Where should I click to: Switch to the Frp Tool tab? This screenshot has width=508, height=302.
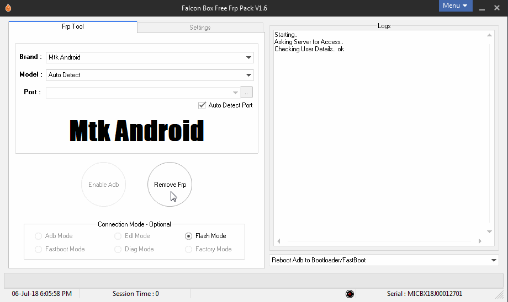point(73,26)
